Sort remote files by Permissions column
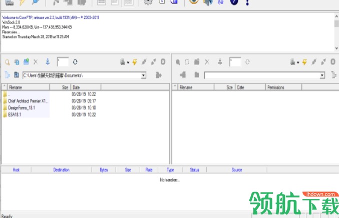Image resolution: width=339 pixels, height=218 pixels. click(283, 87)
